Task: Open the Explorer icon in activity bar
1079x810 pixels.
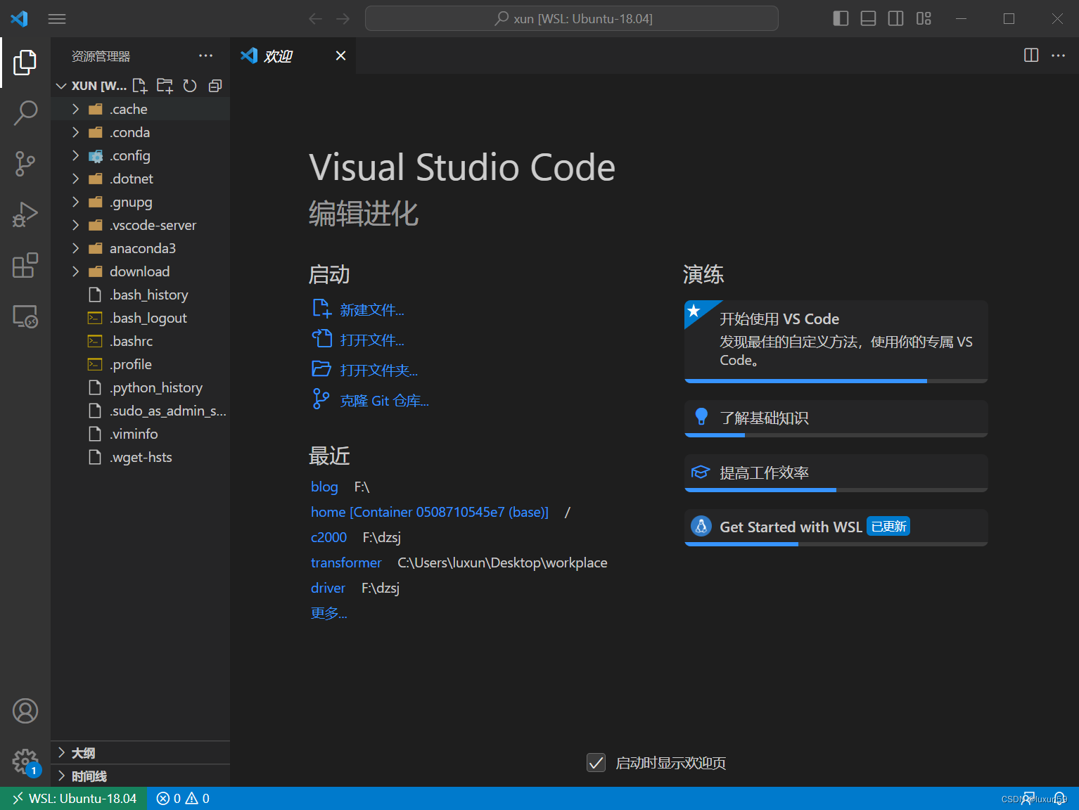Action: [x=25, y=62]
